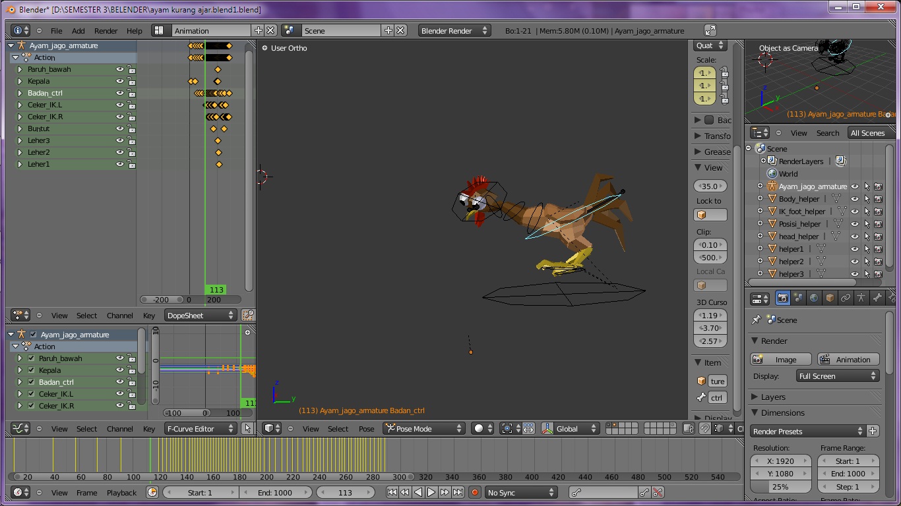Toggle visibility eye of Buntut channel
The image size is (901, 506).
pos(120,129)
